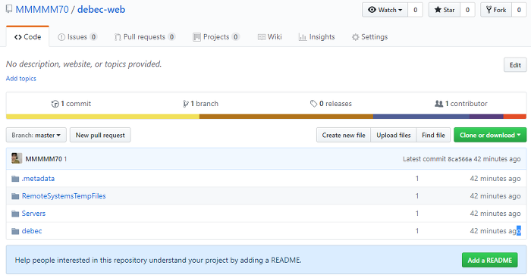The image size is (531, 278).
Task: Open the RemoteSystemsTempFiles folder
Action: click(x=64, y=196)
